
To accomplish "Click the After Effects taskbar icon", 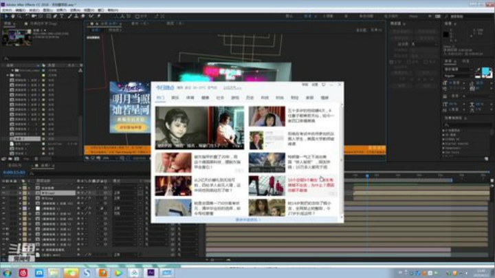I will 151,272.
